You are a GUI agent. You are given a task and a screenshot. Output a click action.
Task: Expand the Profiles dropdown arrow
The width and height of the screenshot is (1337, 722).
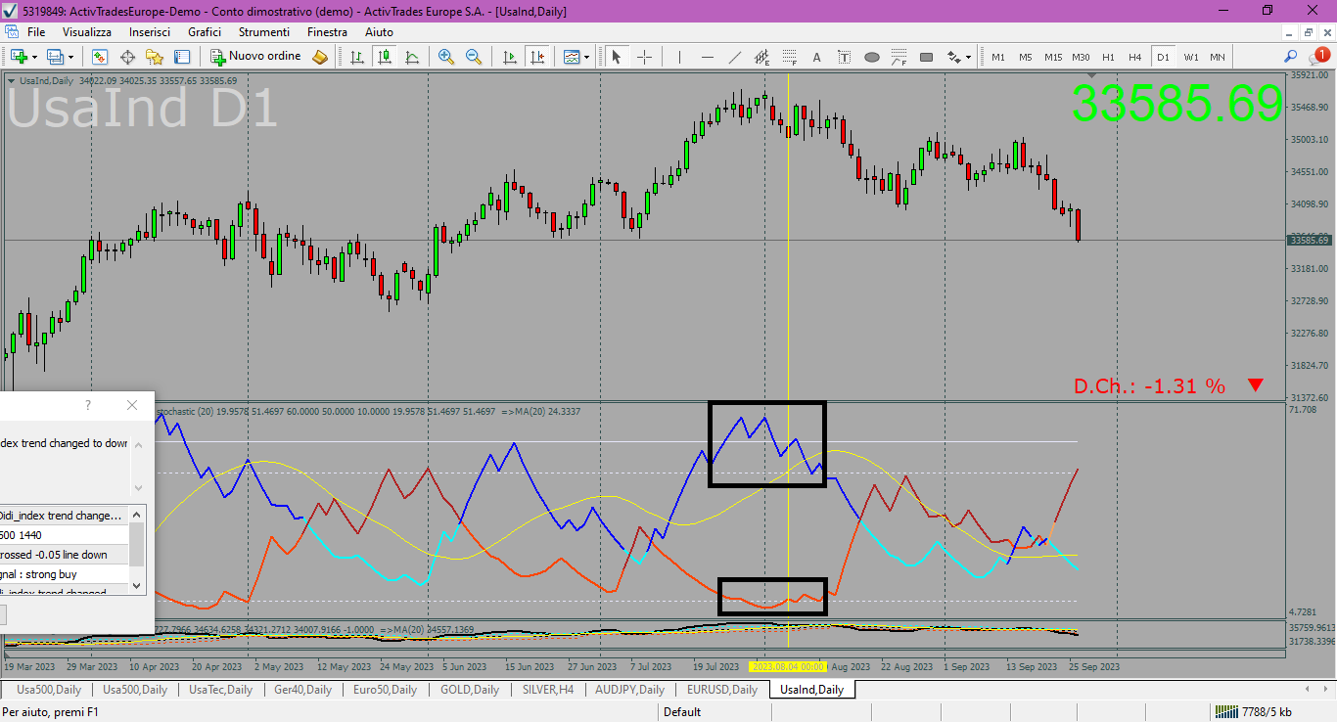pos(70,57)
